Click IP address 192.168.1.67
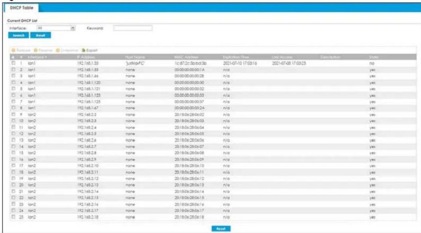 (x=88, y=108)
